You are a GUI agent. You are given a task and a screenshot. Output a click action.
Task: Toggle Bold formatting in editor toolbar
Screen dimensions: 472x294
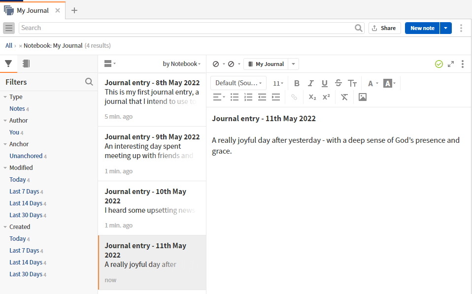(297, 83)
